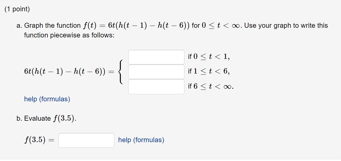Click help (formulas) beside the f(3.5) box
The image size is (341, 161).
[141, 140]
